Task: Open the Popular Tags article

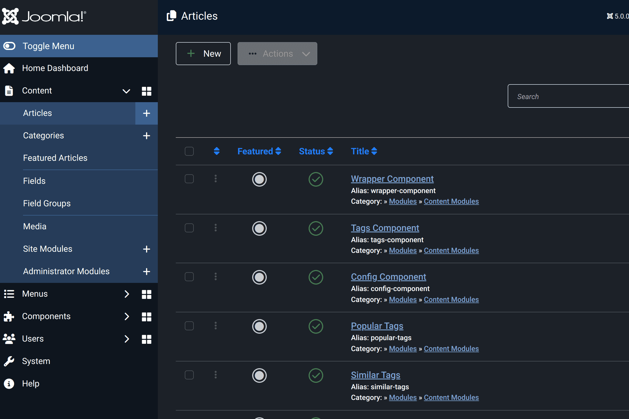Action: pos(377,326)
